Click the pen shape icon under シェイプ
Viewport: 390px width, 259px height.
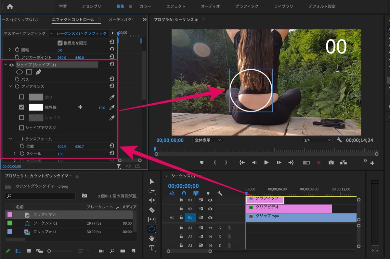[38, 72]
